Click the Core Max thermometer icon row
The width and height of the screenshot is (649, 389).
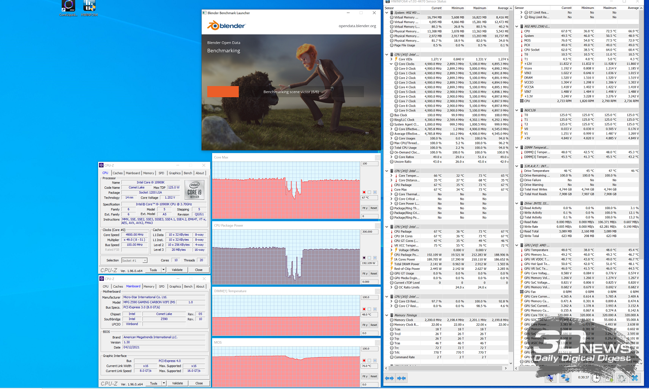click(392, 190)
